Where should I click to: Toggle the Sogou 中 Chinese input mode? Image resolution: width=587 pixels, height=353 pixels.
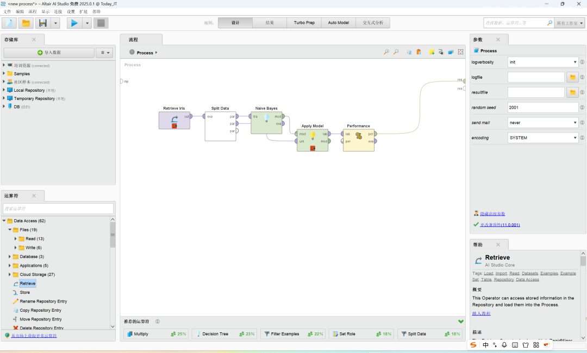coord(485,345)
